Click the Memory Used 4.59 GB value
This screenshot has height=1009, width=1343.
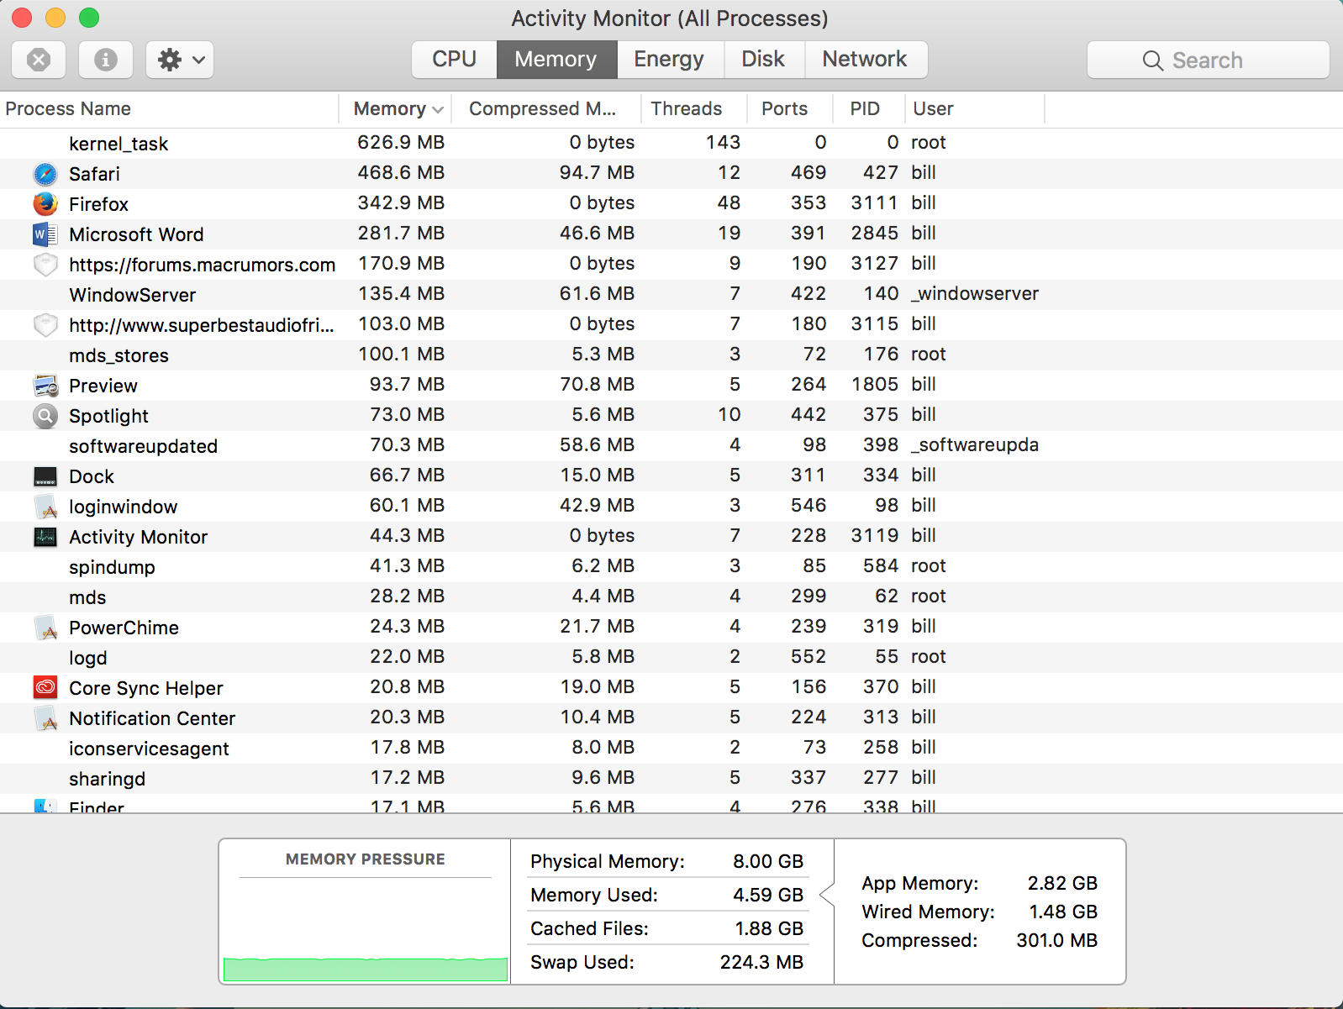coord(768,896)
